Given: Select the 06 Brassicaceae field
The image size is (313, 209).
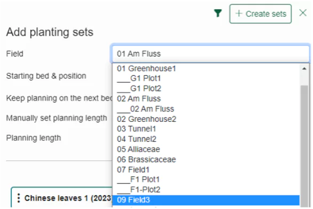Looking at the screenshot, I should (206, 159).
